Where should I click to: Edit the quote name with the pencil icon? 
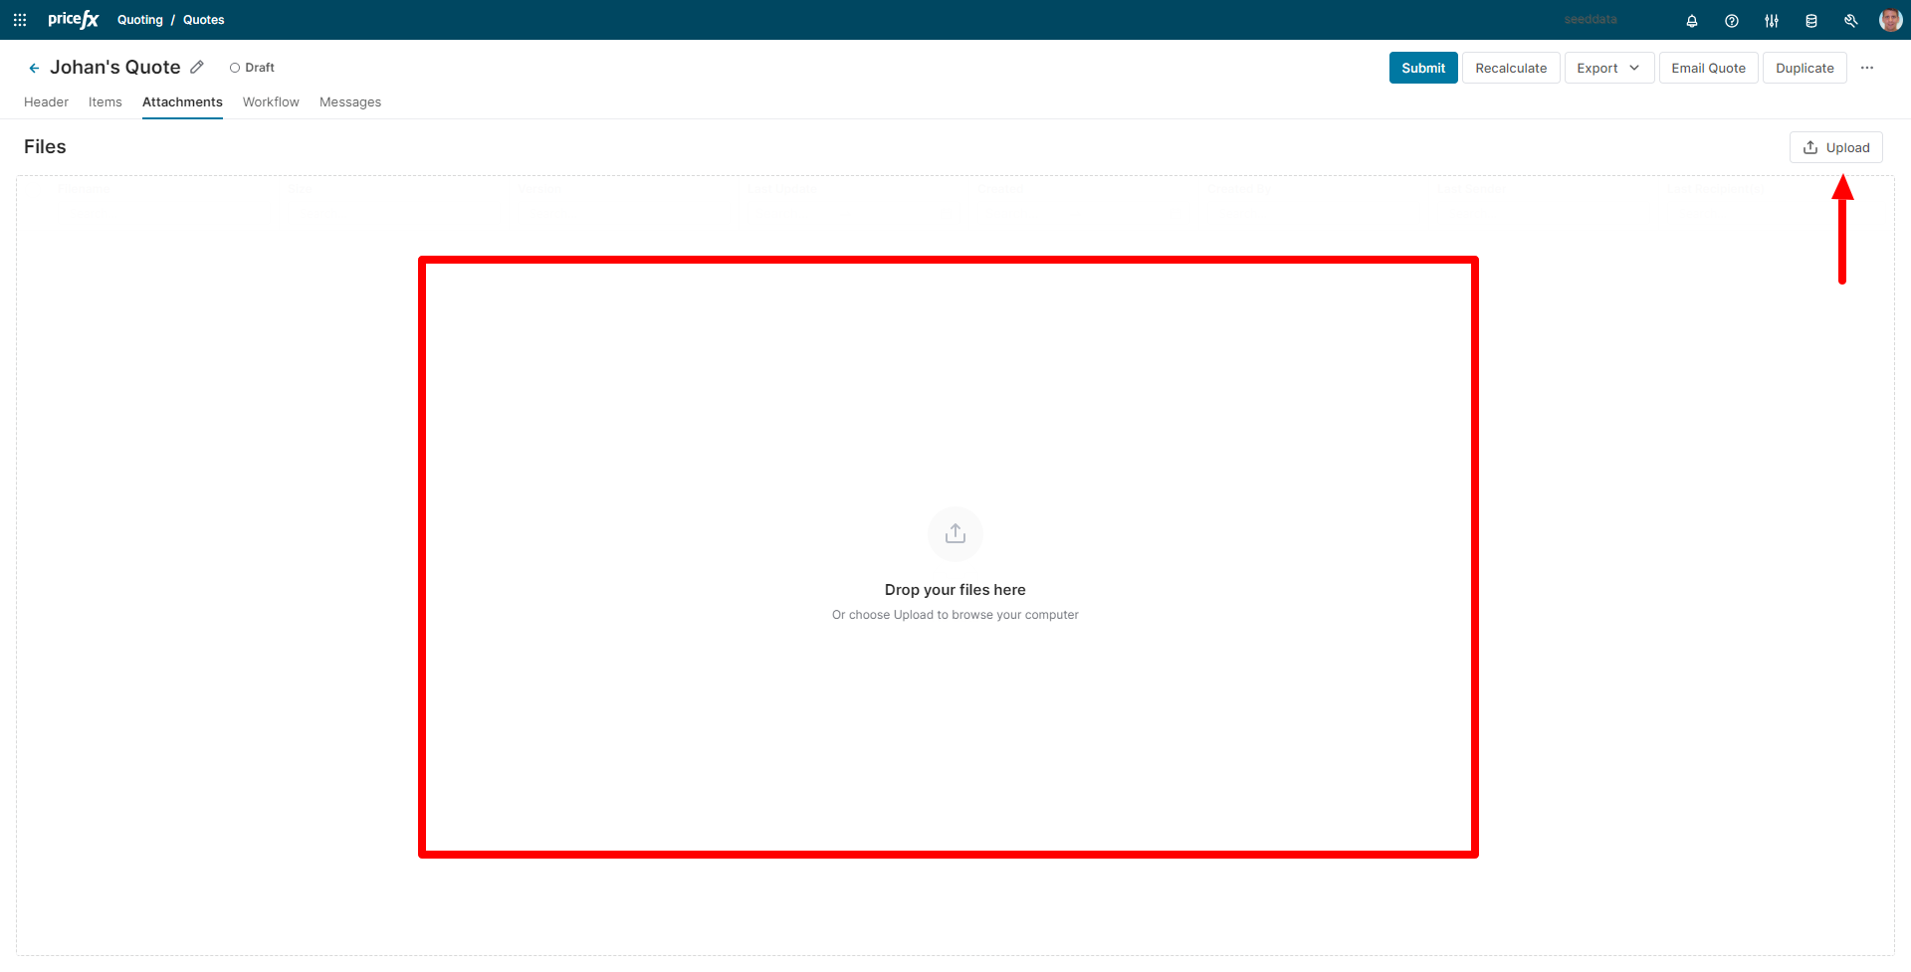(197, 67)
